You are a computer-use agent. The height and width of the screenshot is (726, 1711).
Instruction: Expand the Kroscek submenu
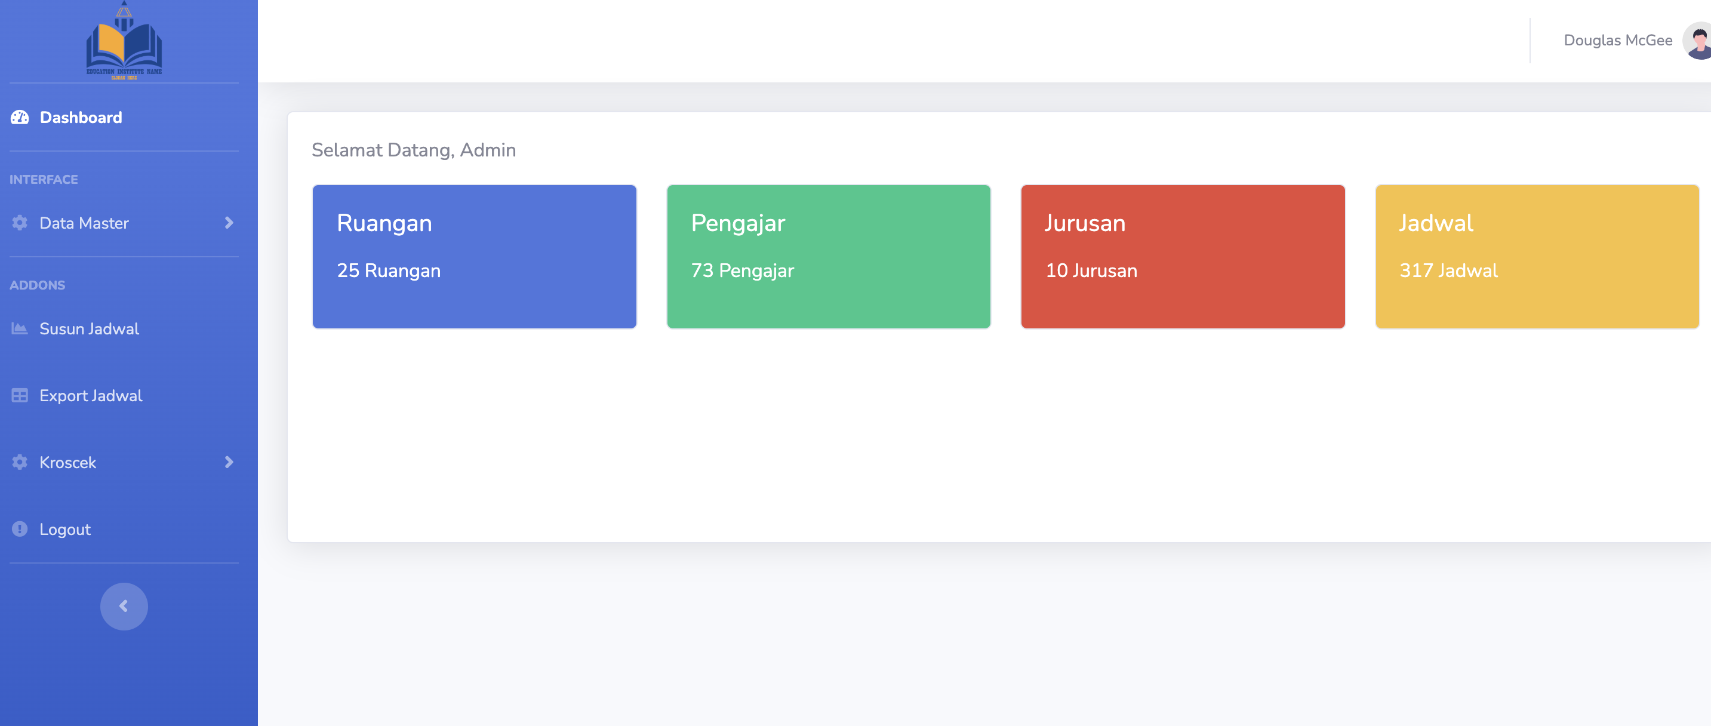[x=228, y=462]
